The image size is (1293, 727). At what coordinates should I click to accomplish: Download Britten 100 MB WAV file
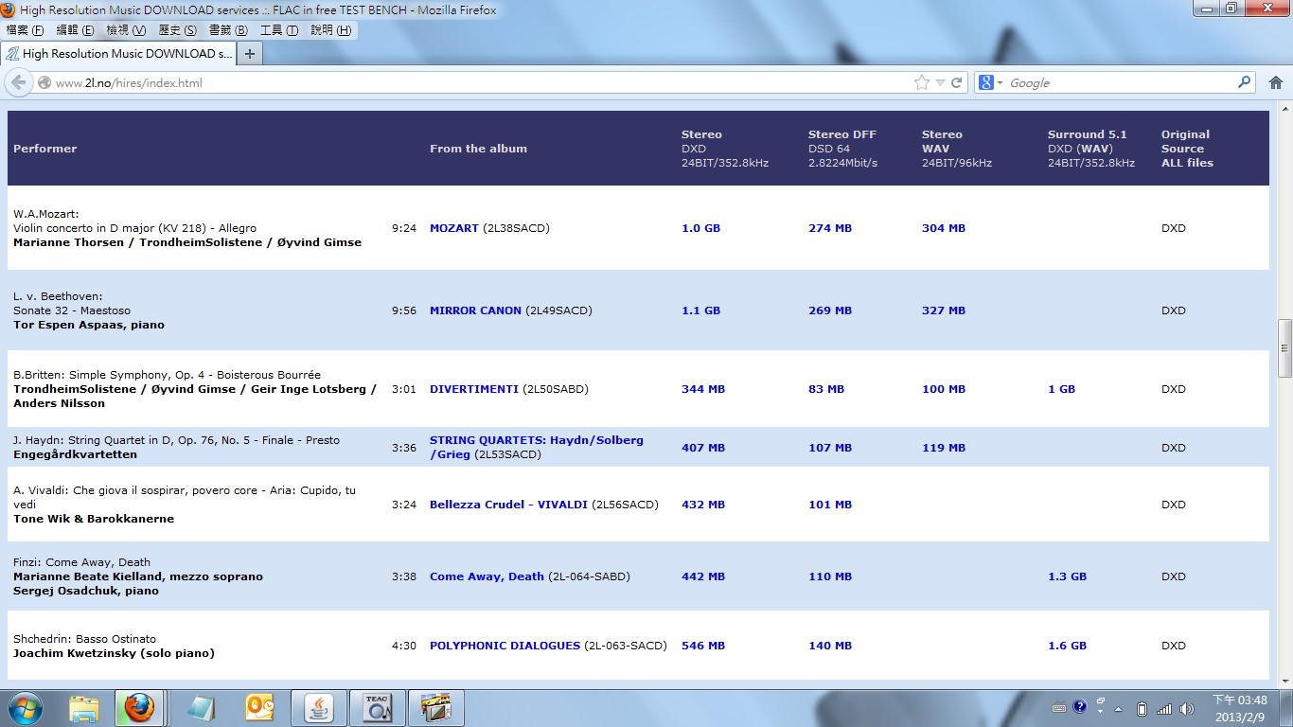pos(944,389)
